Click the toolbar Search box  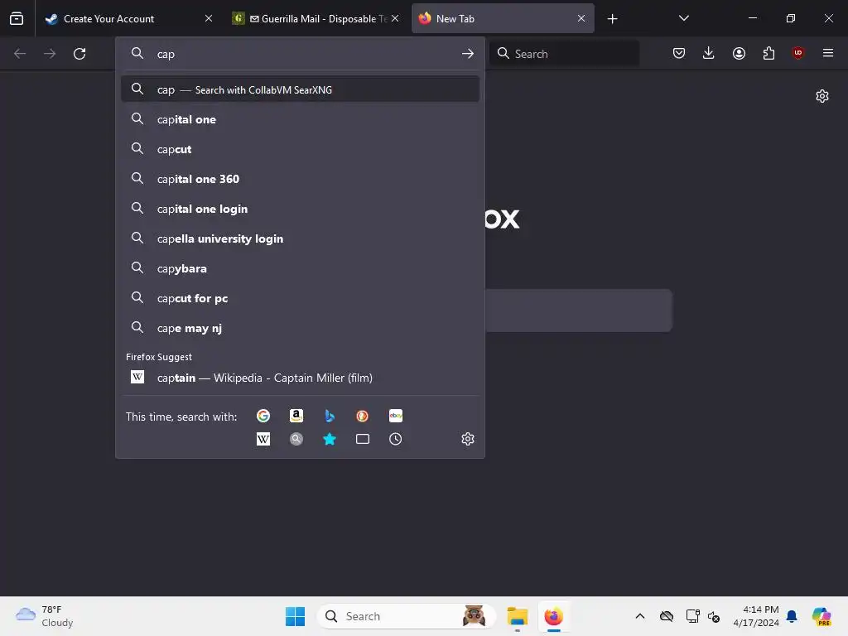[565, 54]
